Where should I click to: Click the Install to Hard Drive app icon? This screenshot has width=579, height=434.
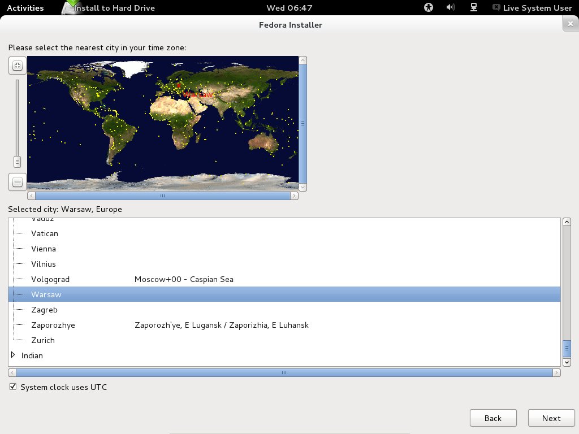coord(70,7)
